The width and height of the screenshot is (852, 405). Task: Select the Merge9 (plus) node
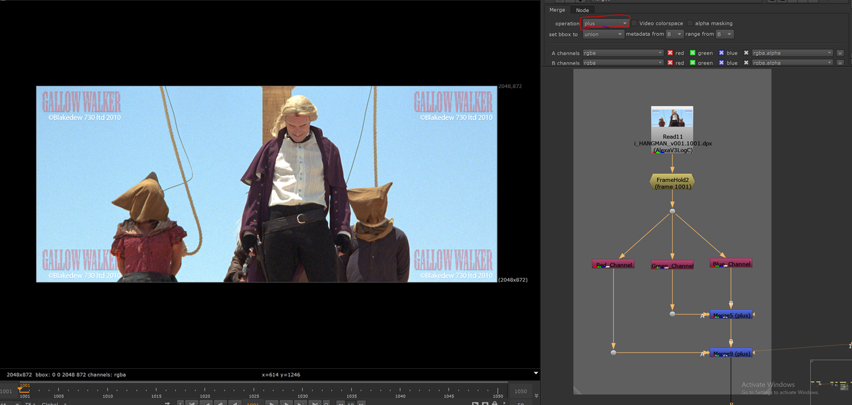pos(732,353)
